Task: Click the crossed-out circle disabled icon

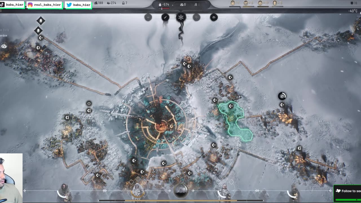Action: (x=282, y=96)
